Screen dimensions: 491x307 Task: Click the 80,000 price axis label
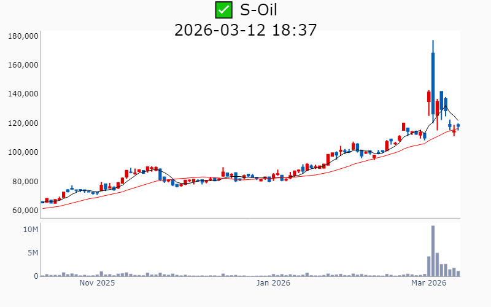point(25,182)
